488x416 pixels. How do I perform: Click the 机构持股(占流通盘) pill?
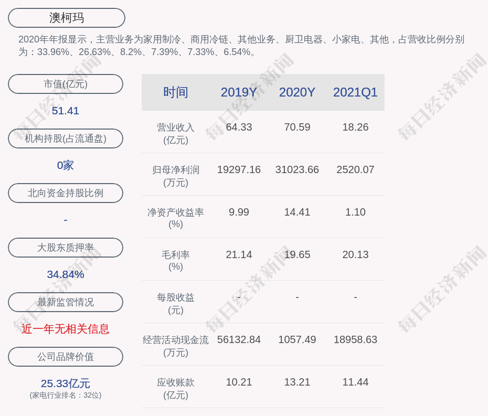(66, 138)
